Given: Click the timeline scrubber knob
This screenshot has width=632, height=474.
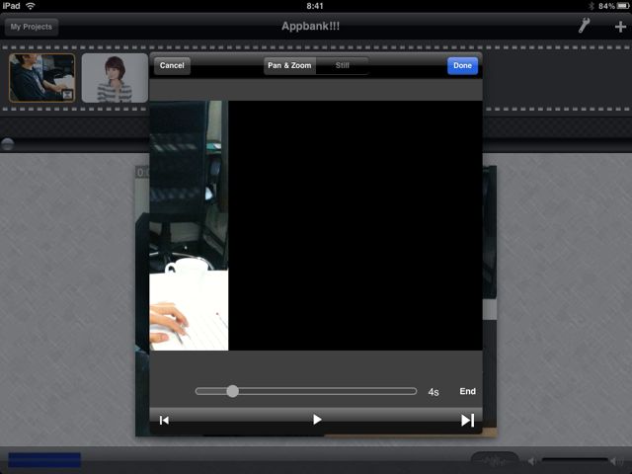Looking at the screenshot, I should click(7, 144).
